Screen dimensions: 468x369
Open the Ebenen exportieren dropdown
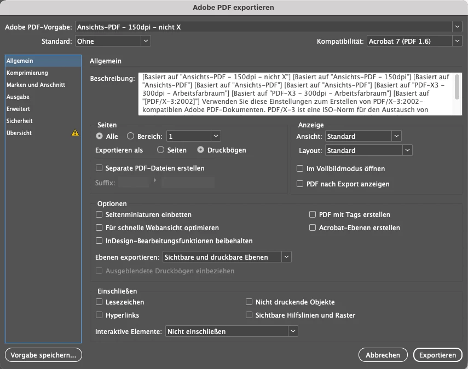click(227, 256)
